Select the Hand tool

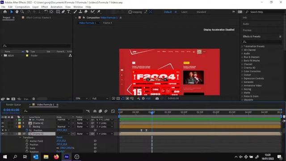(x=17, y=12)
